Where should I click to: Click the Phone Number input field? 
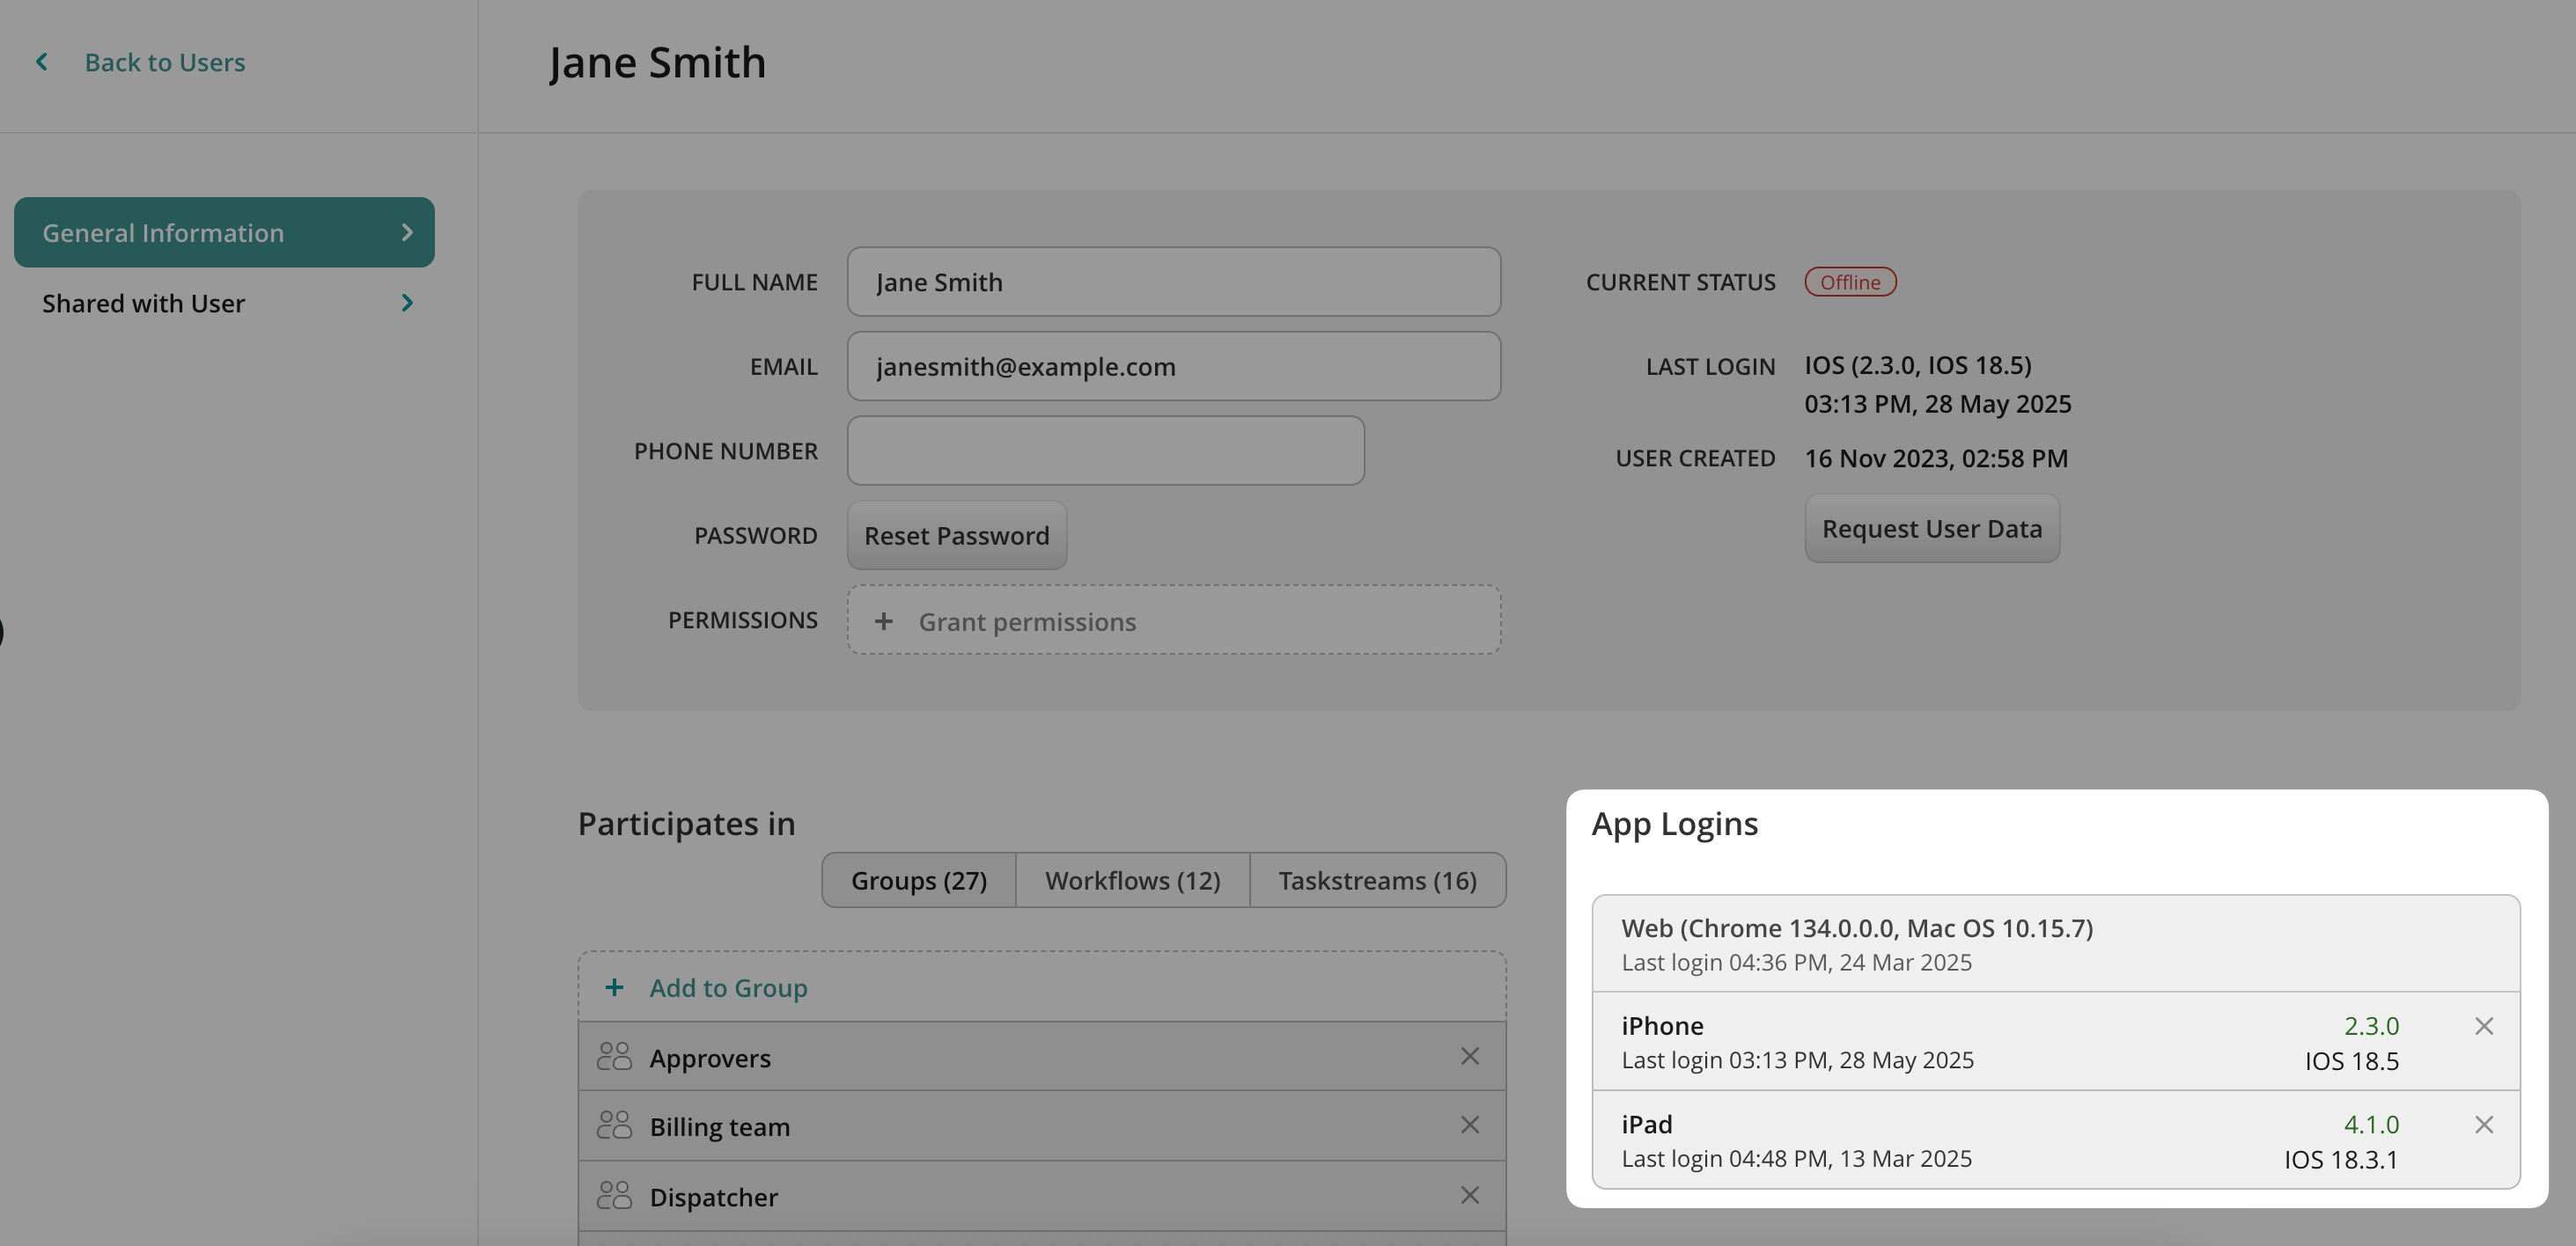(1105, 451)
